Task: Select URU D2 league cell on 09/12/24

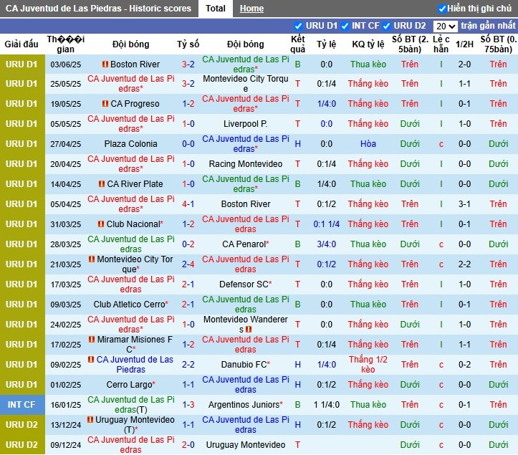Action: point(21,445)
